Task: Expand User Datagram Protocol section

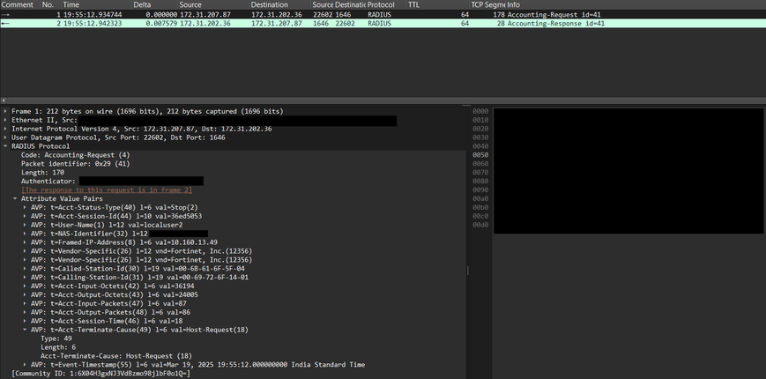Action: tap(5, 137)
